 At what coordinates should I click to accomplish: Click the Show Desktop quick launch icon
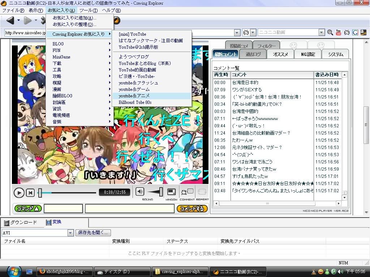(29, 272)
